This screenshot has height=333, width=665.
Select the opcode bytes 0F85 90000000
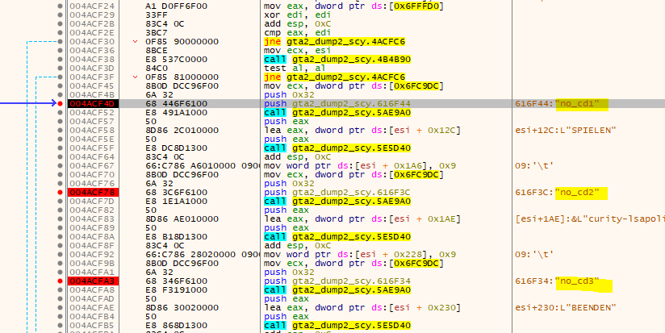point(182,41)
